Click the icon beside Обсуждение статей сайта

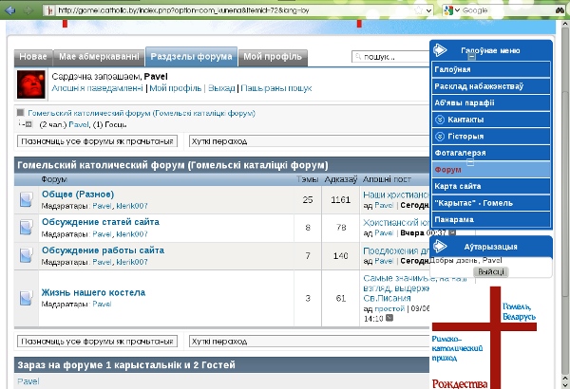point(27,227)
